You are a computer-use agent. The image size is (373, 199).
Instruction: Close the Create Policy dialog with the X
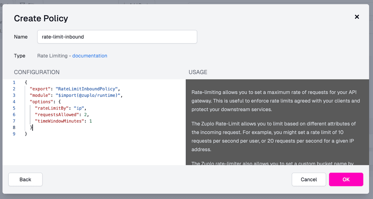[x=357, y=17]
